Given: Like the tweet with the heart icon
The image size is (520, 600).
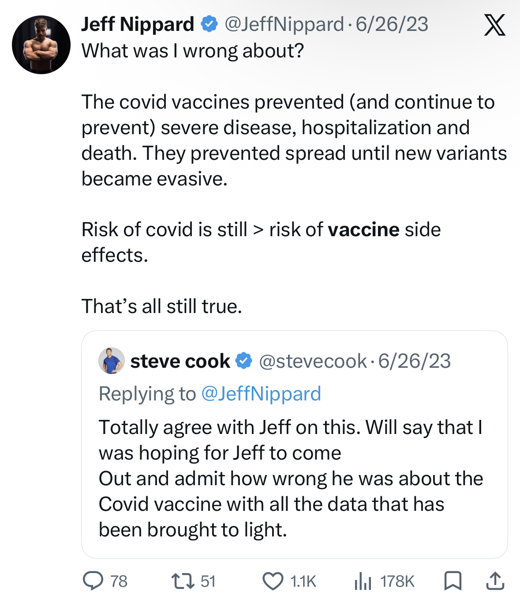Looking at the screenshot, I should pyautogui.click(x=273, y=581).
